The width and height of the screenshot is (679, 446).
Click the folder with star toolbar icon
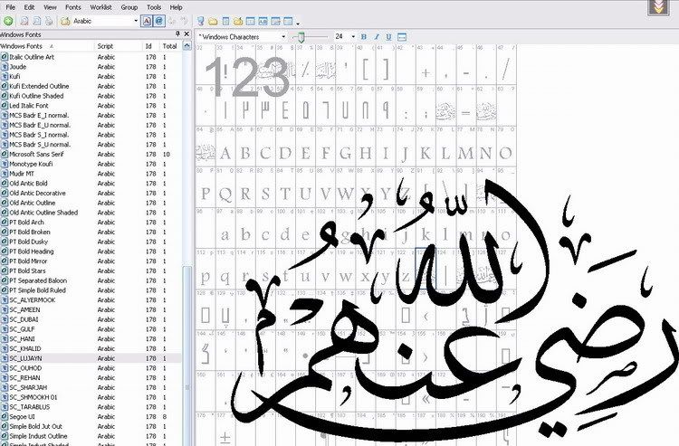tap(238, 21)
